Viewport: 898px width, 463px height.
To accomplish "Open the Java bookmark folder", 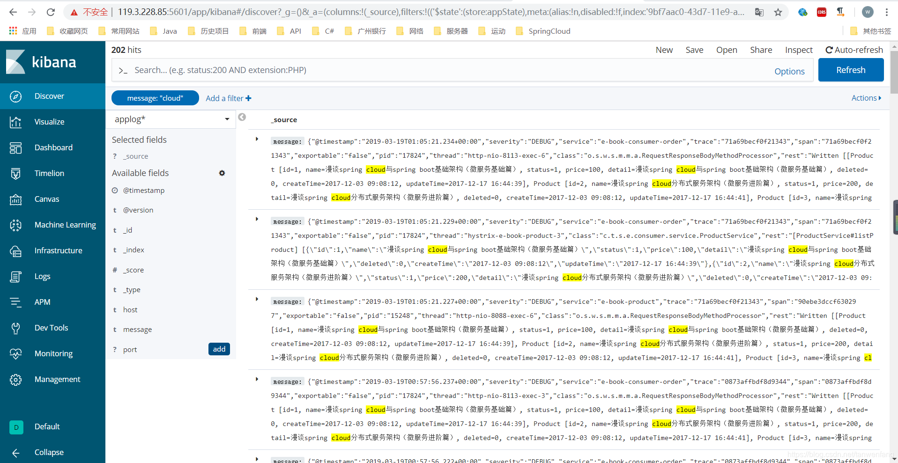I will 163,31.
